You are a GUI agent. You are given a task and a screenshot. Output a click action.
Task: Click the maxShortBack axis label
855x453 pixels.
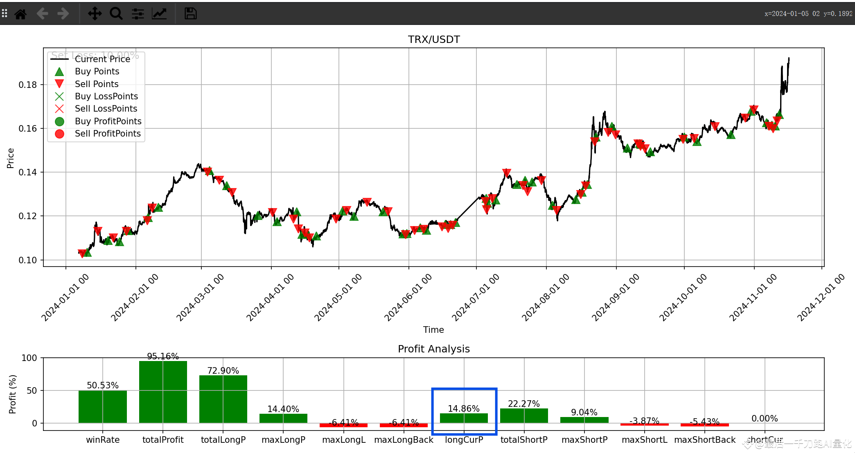click(705, 440)
